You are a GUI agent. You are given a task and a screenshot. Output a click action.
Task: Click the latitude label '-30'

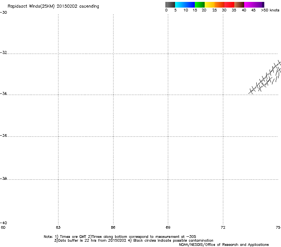(3, 13)
